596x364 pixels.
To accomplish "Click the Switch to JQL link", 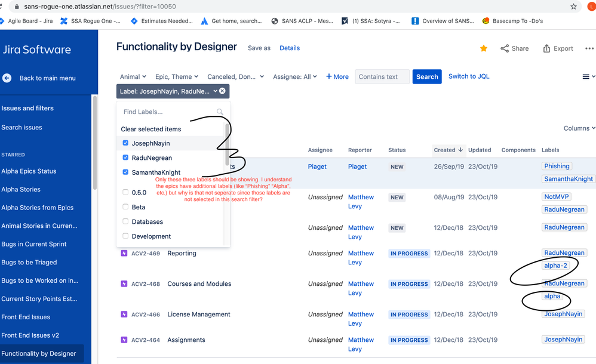I will pos(469,76).
